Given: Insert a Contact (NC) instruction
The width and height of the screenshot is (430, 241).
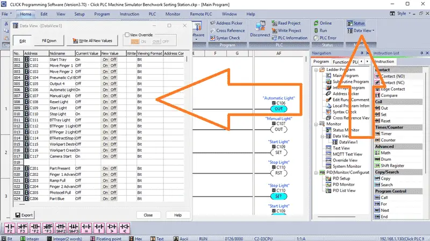Looking at the screenshot, I should [x=390, y=83].
